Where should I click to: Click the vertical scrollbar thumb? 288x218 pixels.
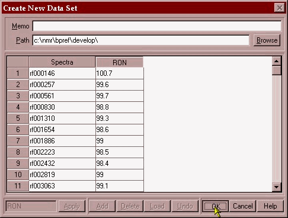point(277,70)
